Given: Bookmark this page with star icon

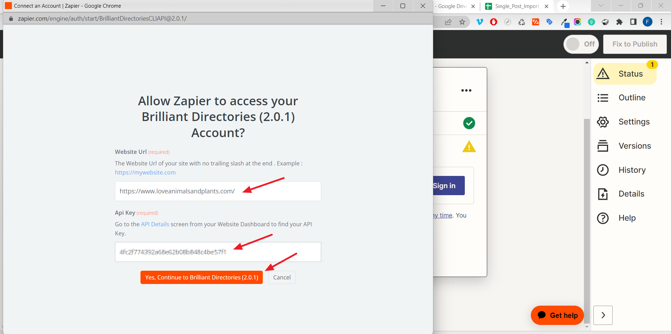Looking at the screenshot, I should [462, 22].
